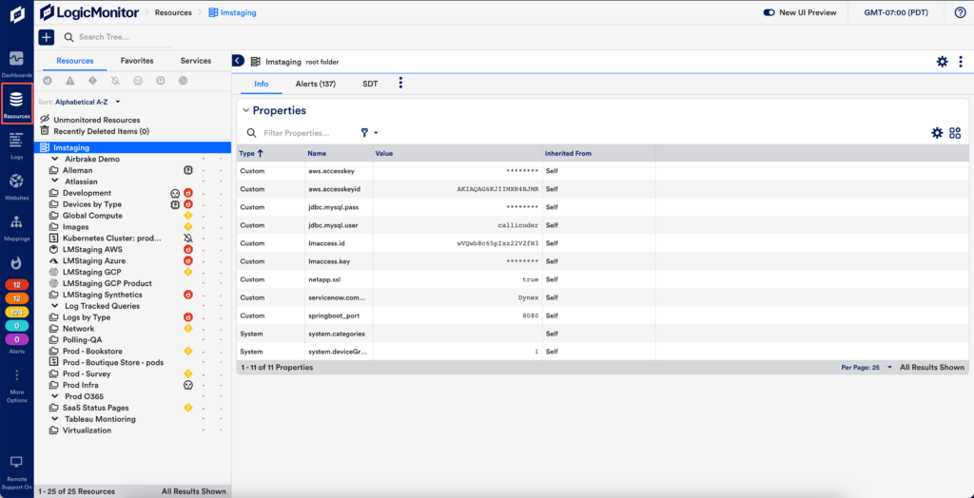Click the flame alerts icon in sidebar
Image resolution: width=974 pixels, height=498 pixels.
17,263
